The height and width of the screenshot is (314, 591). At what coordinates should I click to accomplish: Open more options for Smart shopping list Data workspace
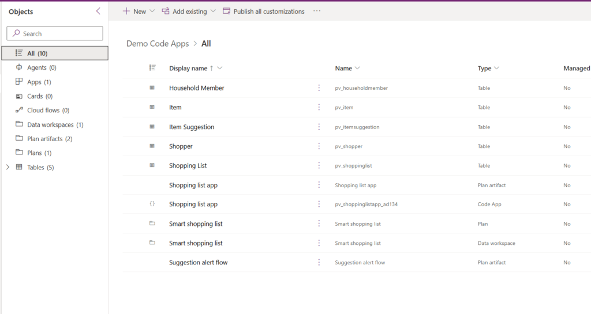tap(319, 243)
